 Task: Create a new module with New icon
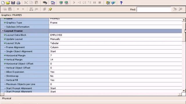3,3
